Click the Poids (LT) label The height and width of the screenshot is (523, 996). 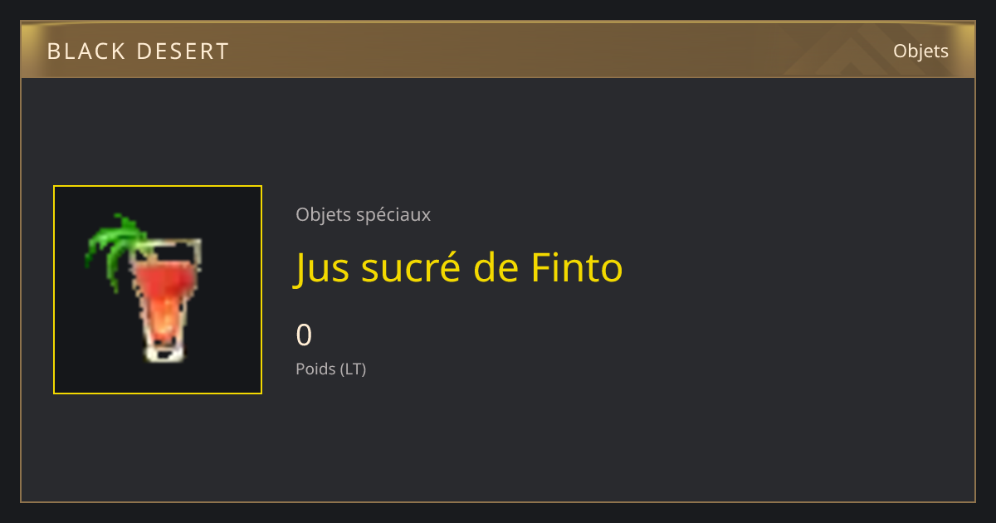click(331, 369)
